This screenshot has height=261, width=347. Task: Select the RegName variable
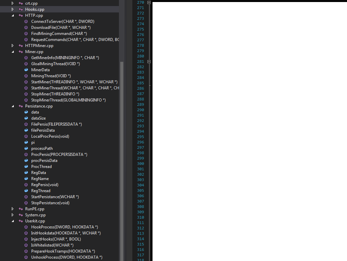(40, 179)
